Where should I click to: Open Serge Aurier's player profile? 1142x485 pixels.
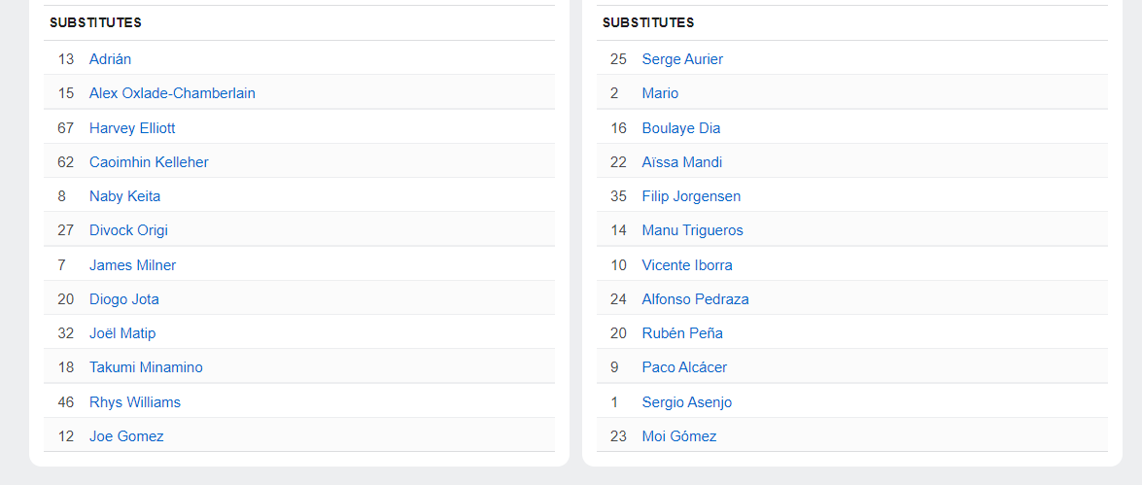coord(682,59)
